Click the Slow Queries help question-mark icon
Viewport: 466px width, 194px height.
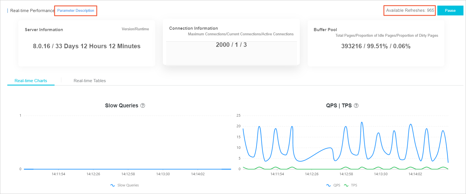[143, 106]
